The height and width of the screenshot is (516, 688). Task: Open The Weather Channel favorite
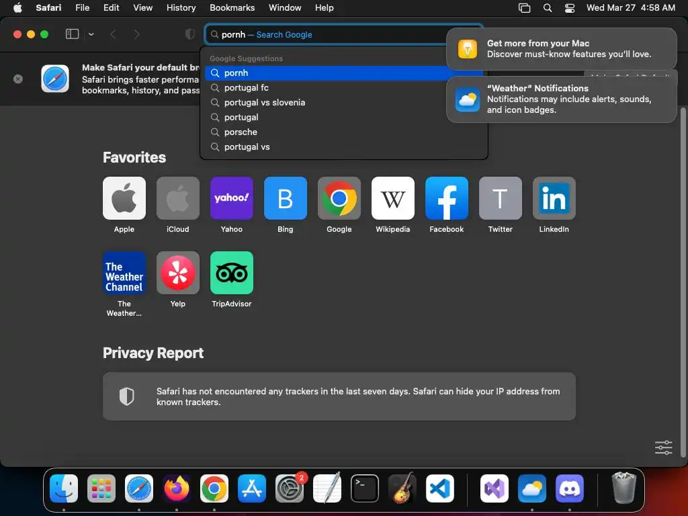124,273
